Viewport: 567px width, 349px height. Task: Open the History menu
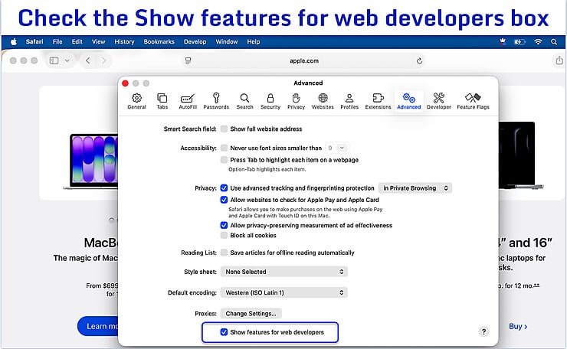124,42
